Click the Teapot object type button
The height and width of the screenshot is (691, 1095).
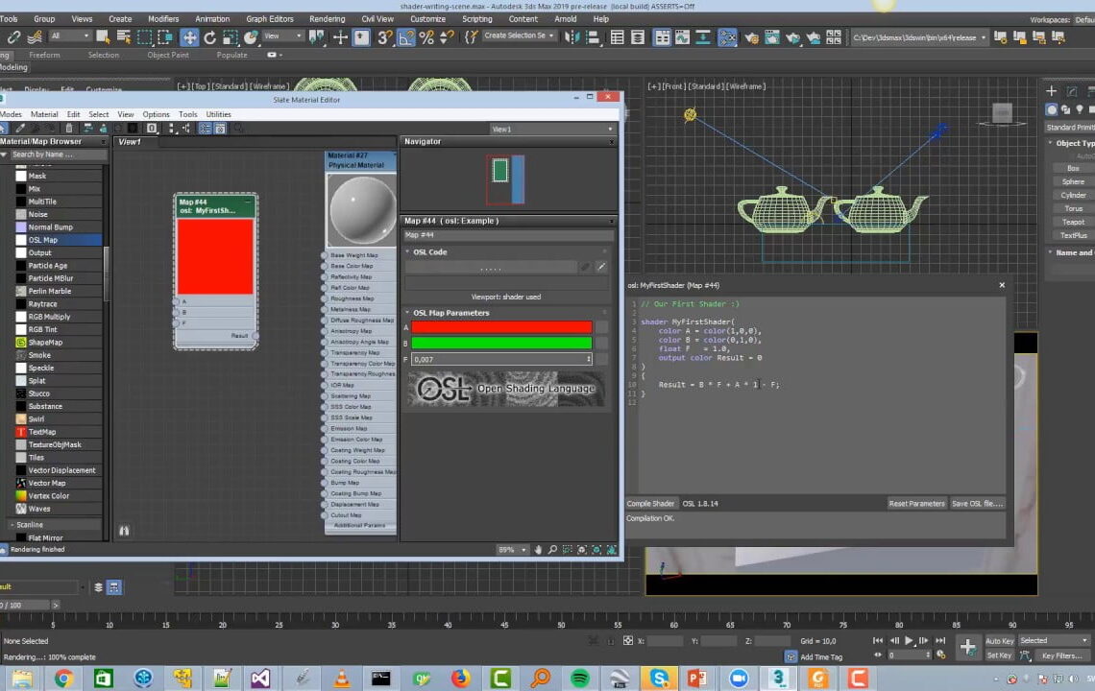coord(1073,222)
